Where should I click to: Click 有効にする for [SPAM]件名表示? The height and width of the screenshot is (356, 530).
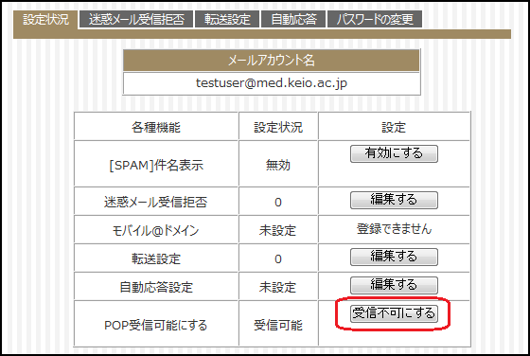(394, 153)
